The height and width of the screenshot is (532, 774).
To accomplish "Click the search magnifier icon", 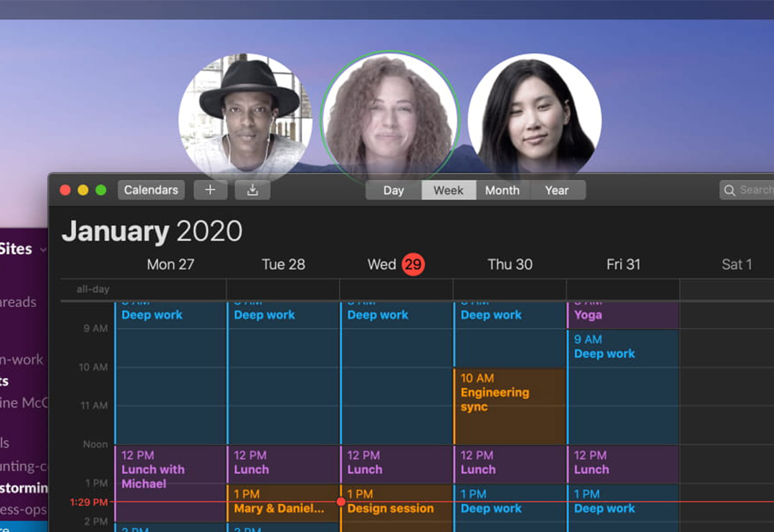I will click(x=730, y=190).
